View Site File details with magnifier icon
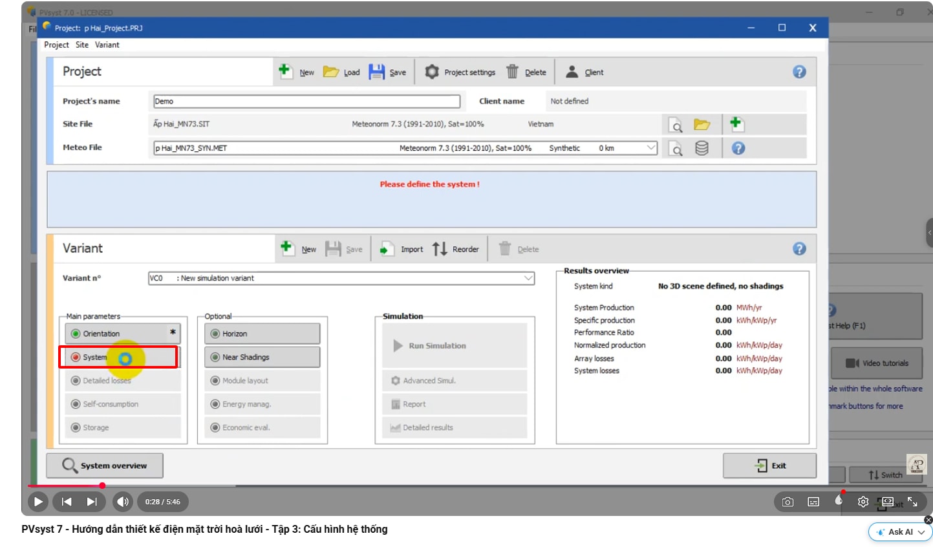Viewport: 933px width, 547px height. click(675, 124)
